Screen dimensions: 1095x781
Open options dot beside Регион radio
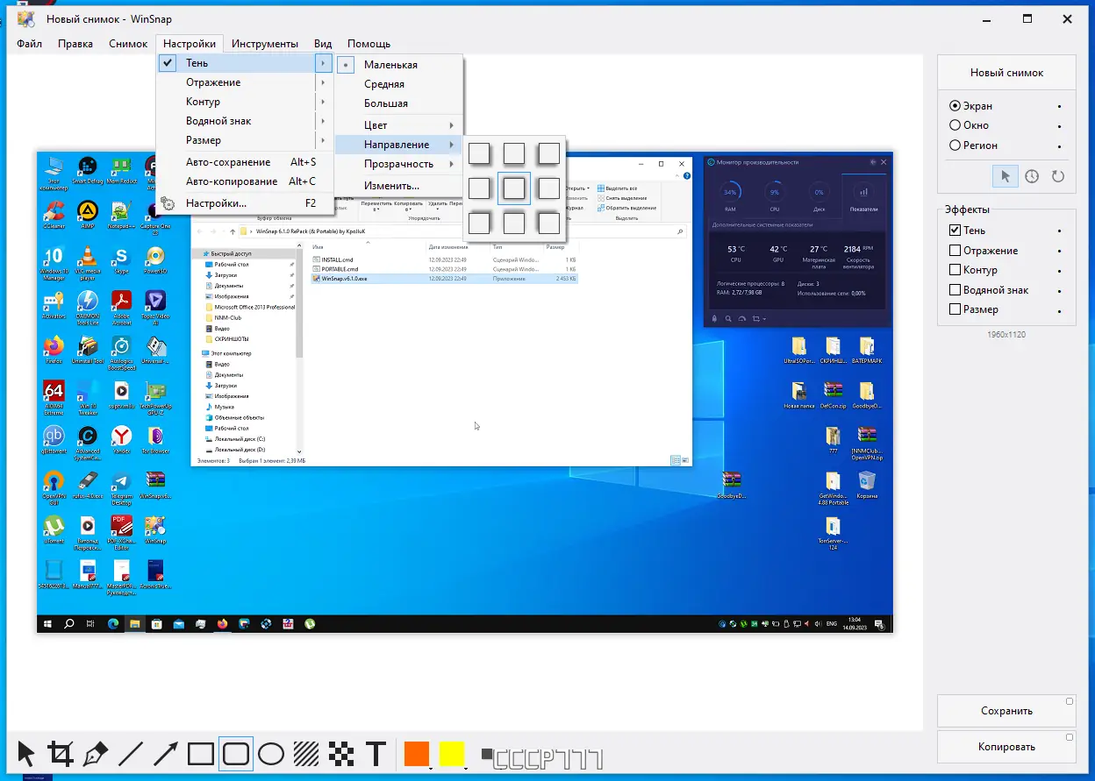[1060, 146]
